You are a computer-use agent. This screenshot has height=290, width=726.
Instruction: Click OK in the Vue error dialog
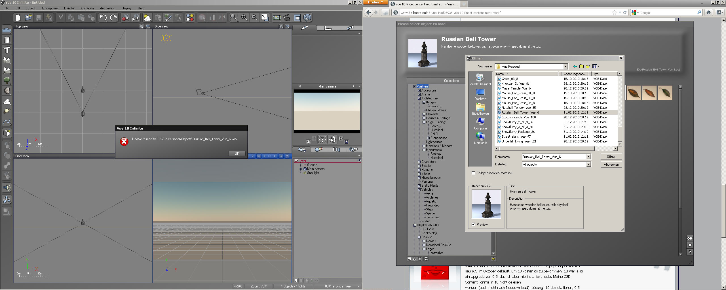(237, 153)
